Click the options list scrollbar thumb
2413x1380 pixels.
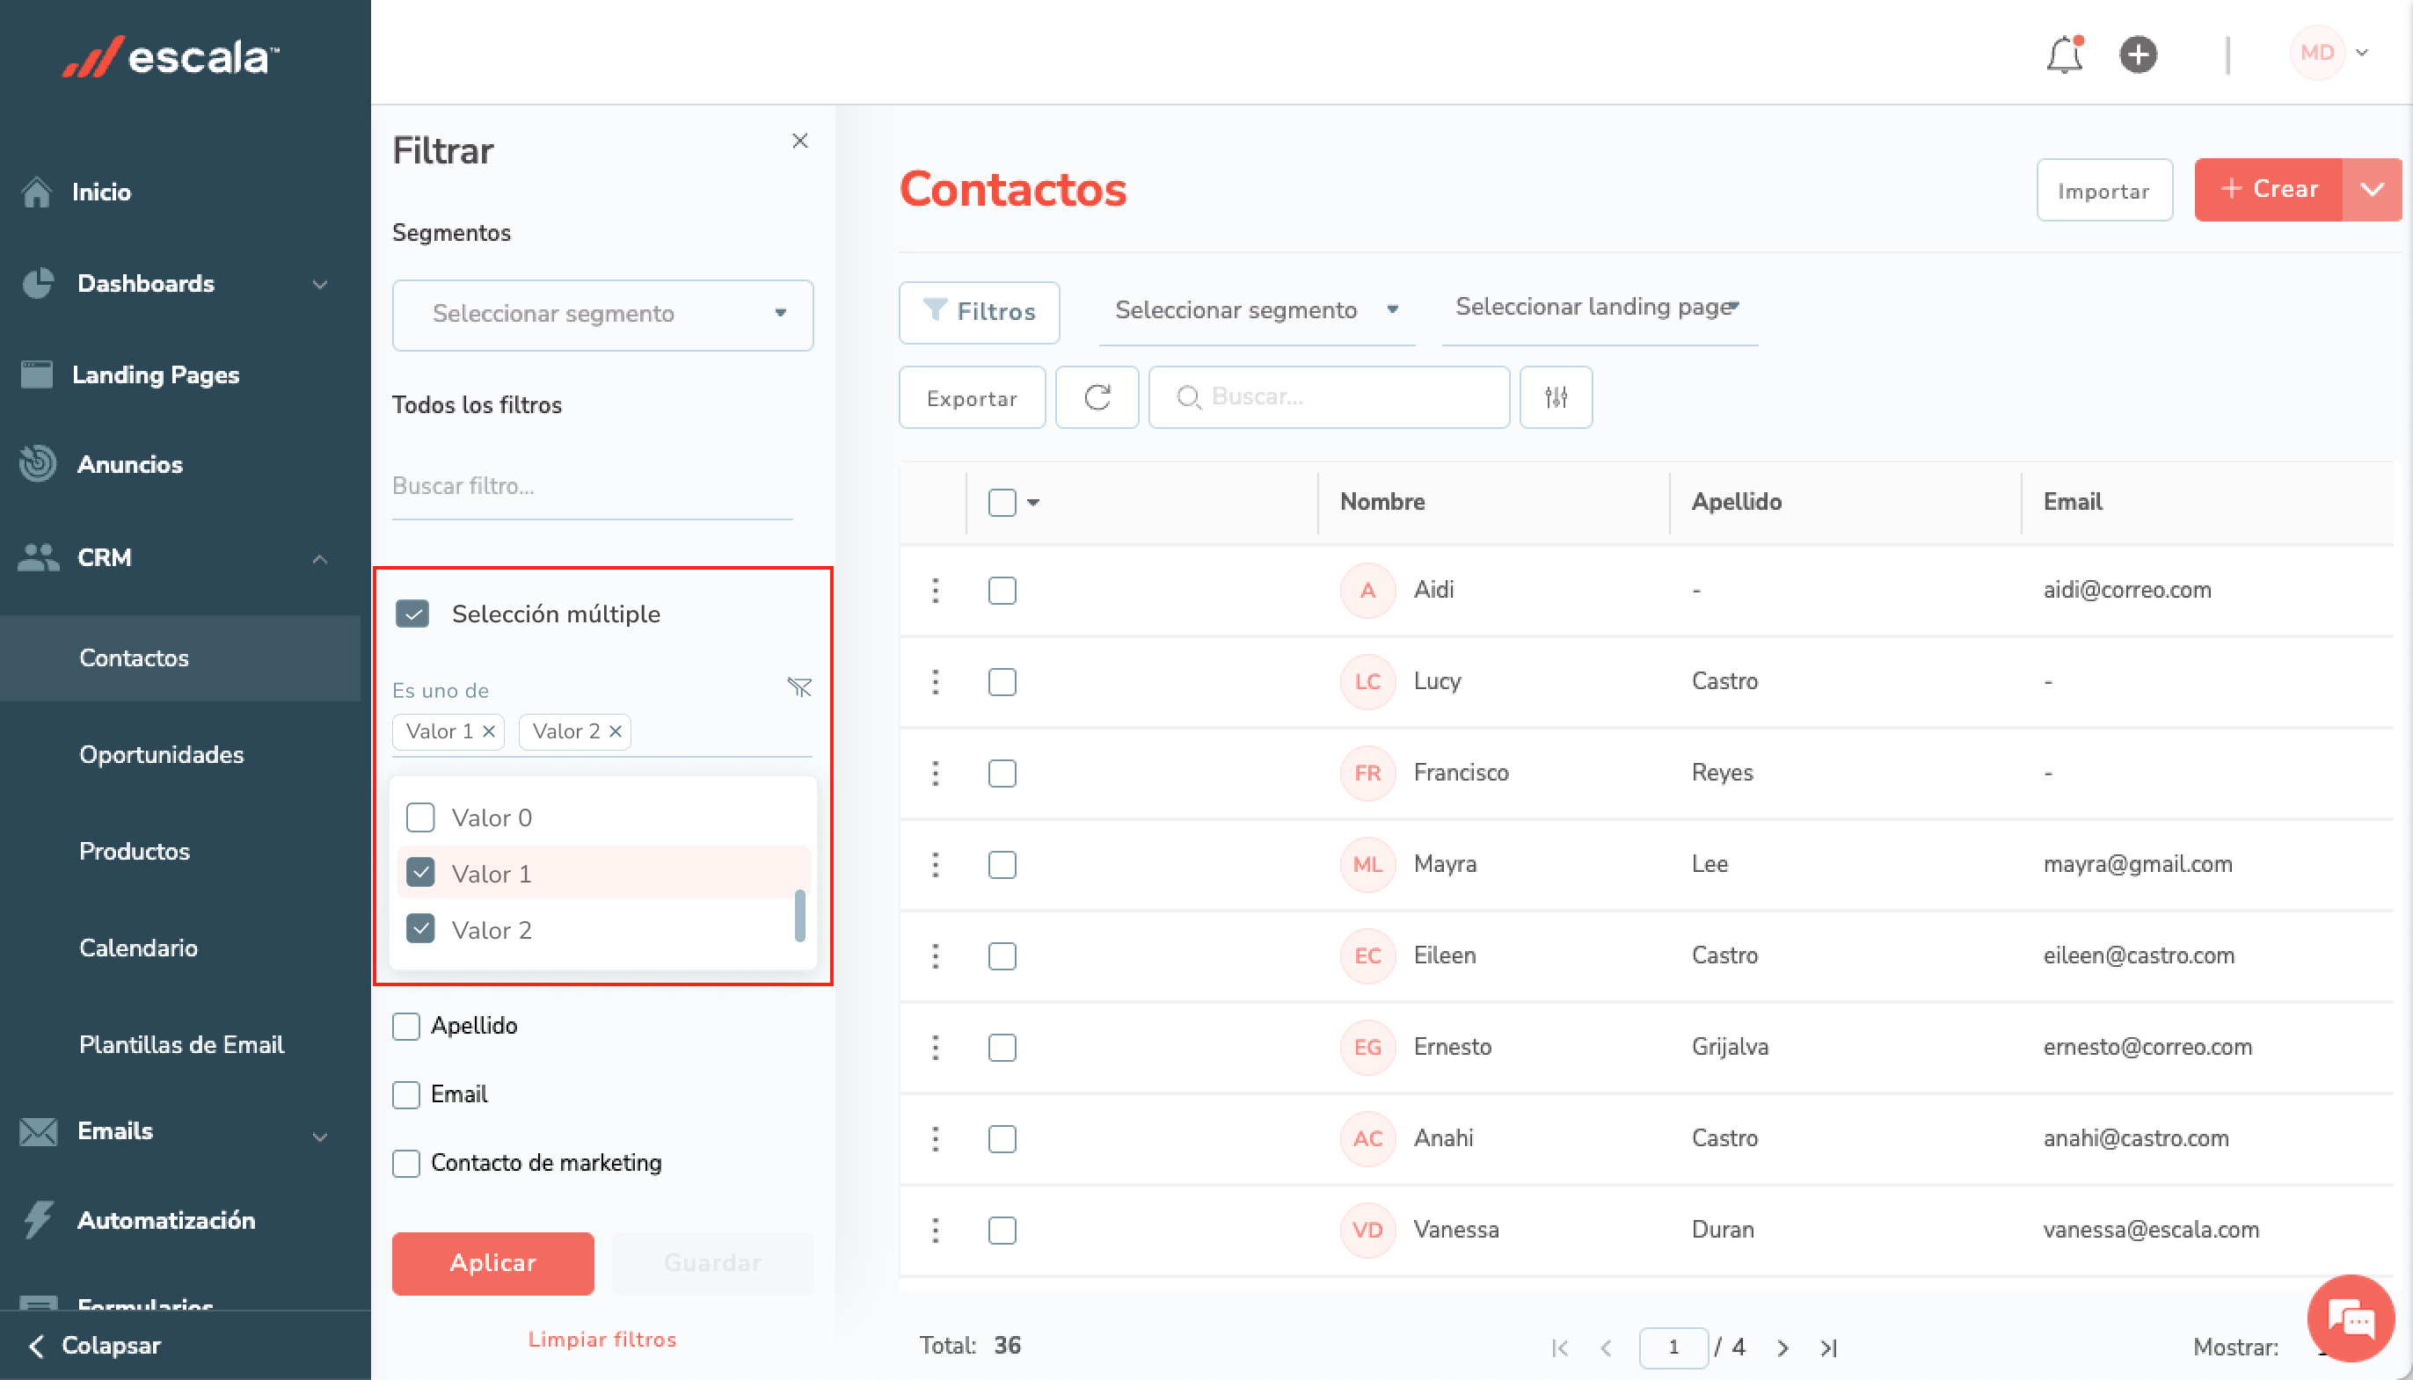click(x=800, y=916)
